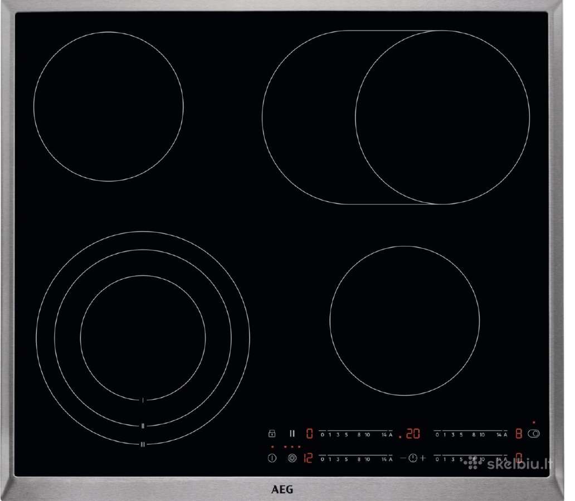
Task: Tap the oval extended cooking zone
Action: click(396, 117)
